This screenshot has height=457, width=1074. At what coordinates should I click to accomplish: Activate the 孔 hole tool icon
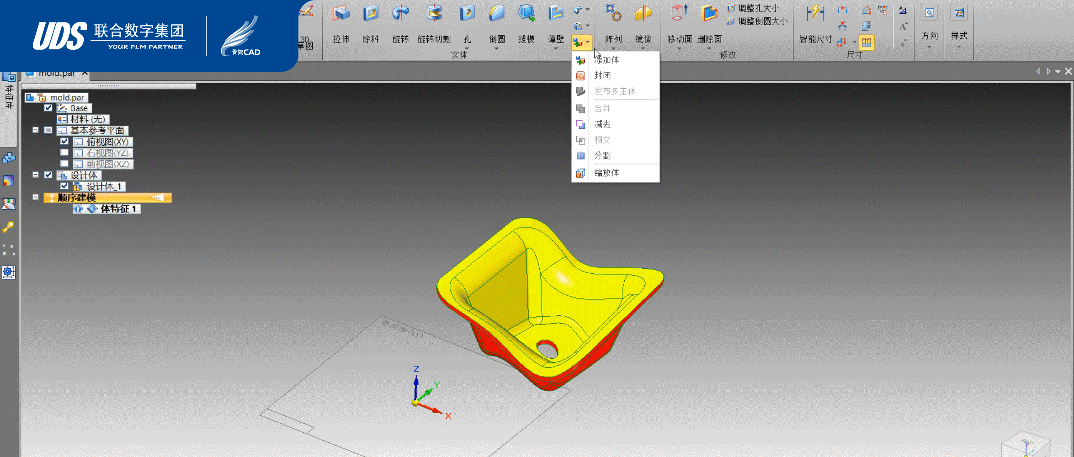pos(467,14)
